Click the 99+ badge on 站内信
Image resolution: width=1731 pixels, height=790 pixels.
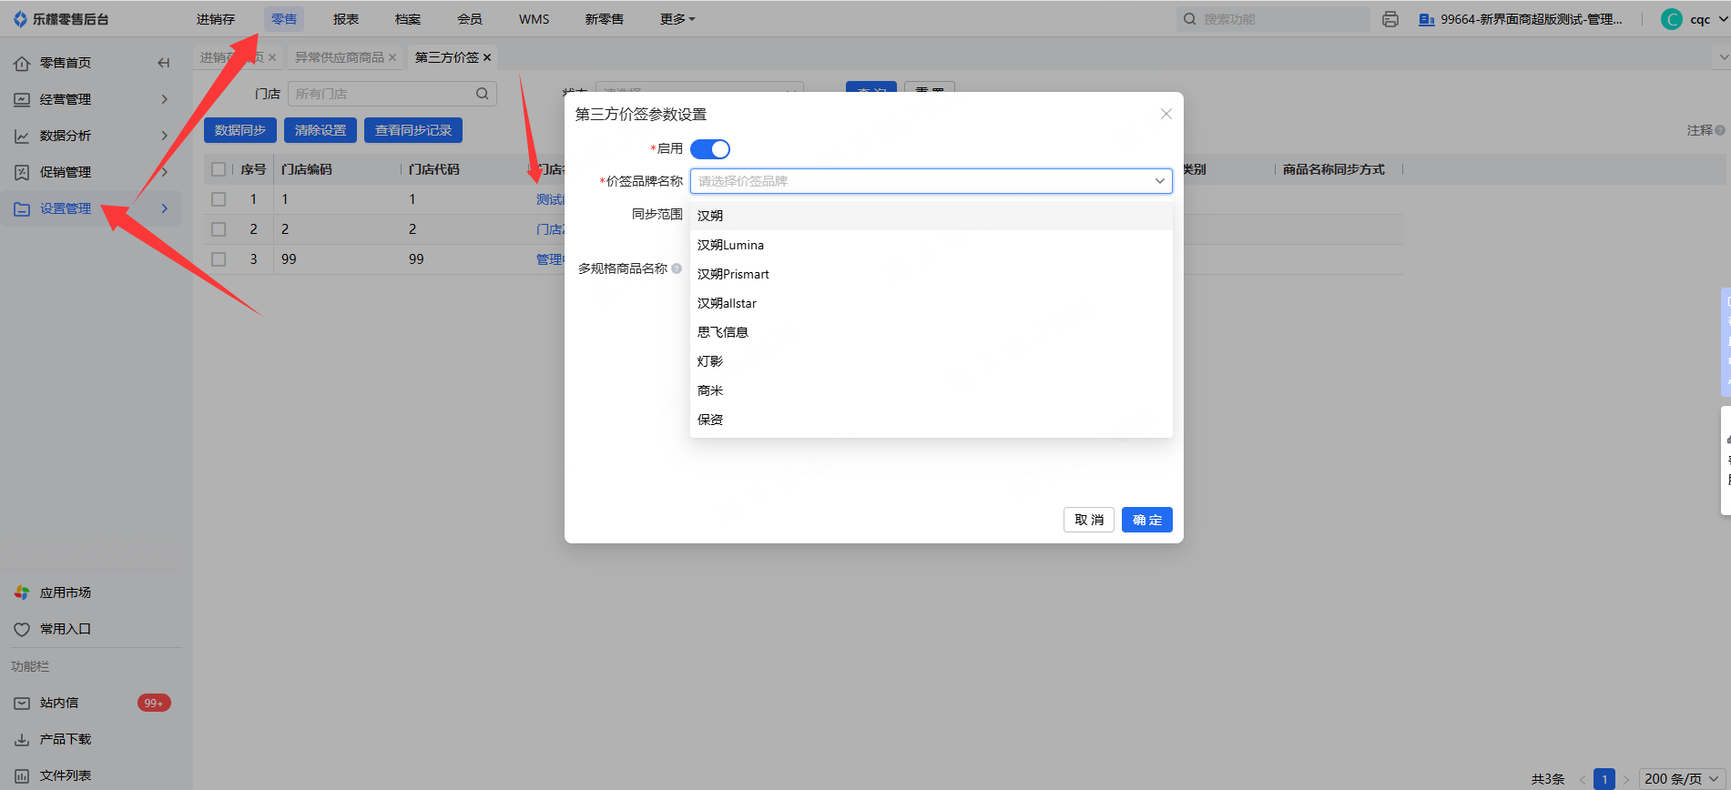pyautogui.click(x=154, y=703)
